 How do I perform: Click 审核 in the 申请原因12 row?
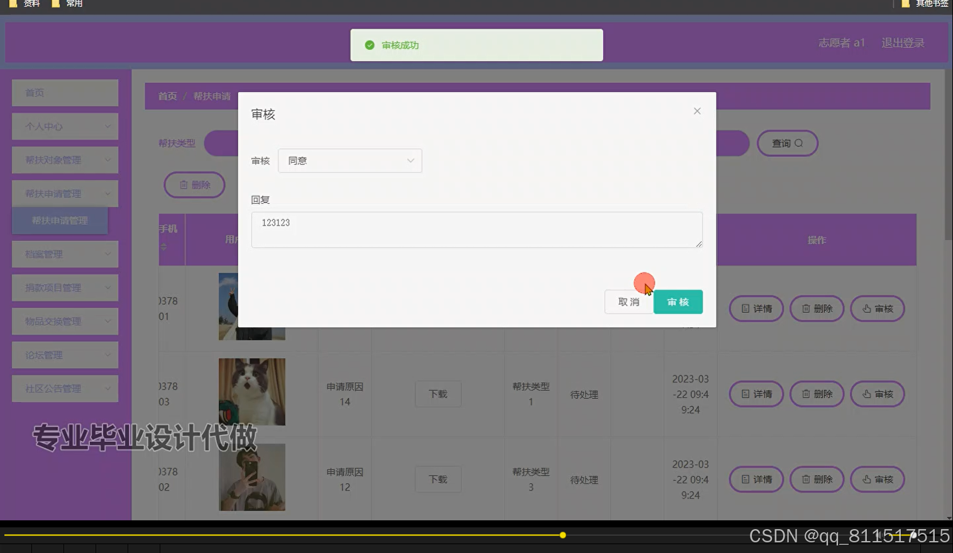[878, 479]
